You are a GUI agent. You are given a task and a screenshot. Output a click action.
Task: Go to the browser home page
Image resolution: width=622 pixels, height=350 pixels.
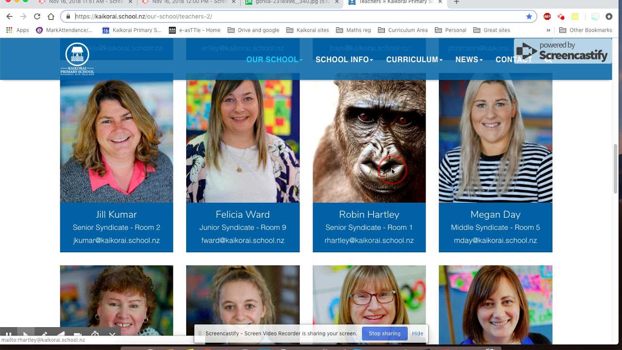click(51, 17)
